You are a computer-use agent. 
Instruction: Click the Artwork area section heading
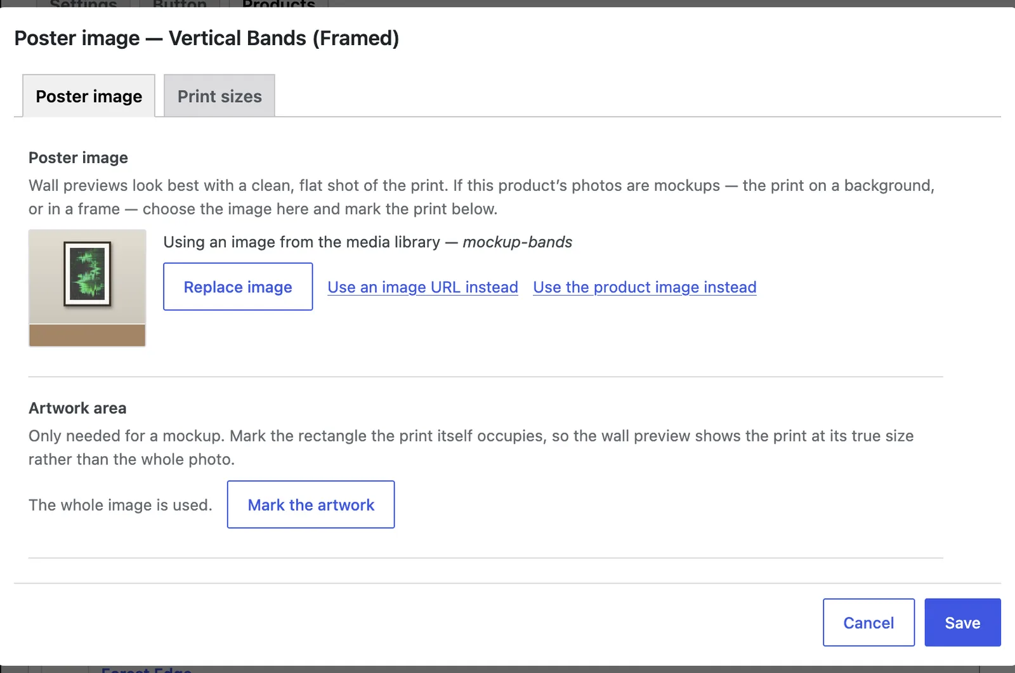(77, 408)
